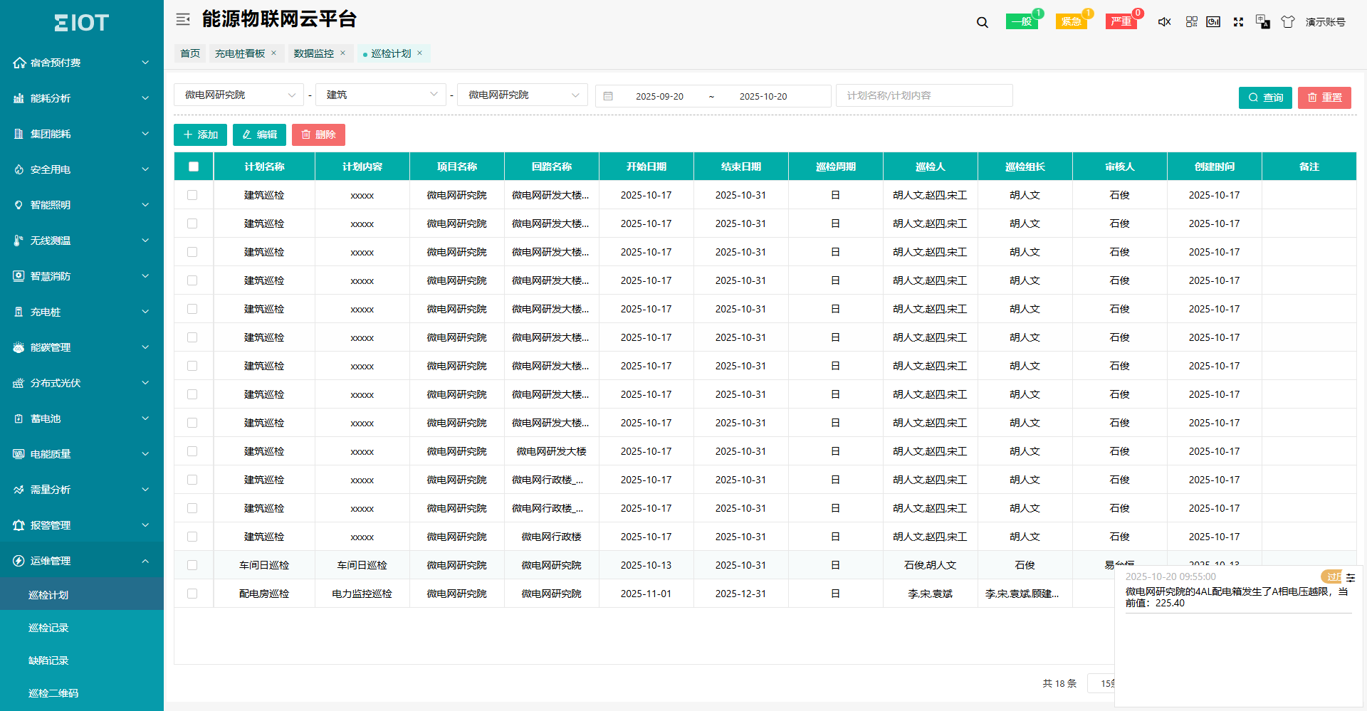
Task: Open 严重 red alarm badge
Action: click(1121, 21)
